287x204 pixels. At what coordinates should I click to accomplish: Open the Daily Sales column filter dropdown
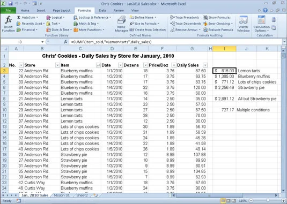click(205, 65)
